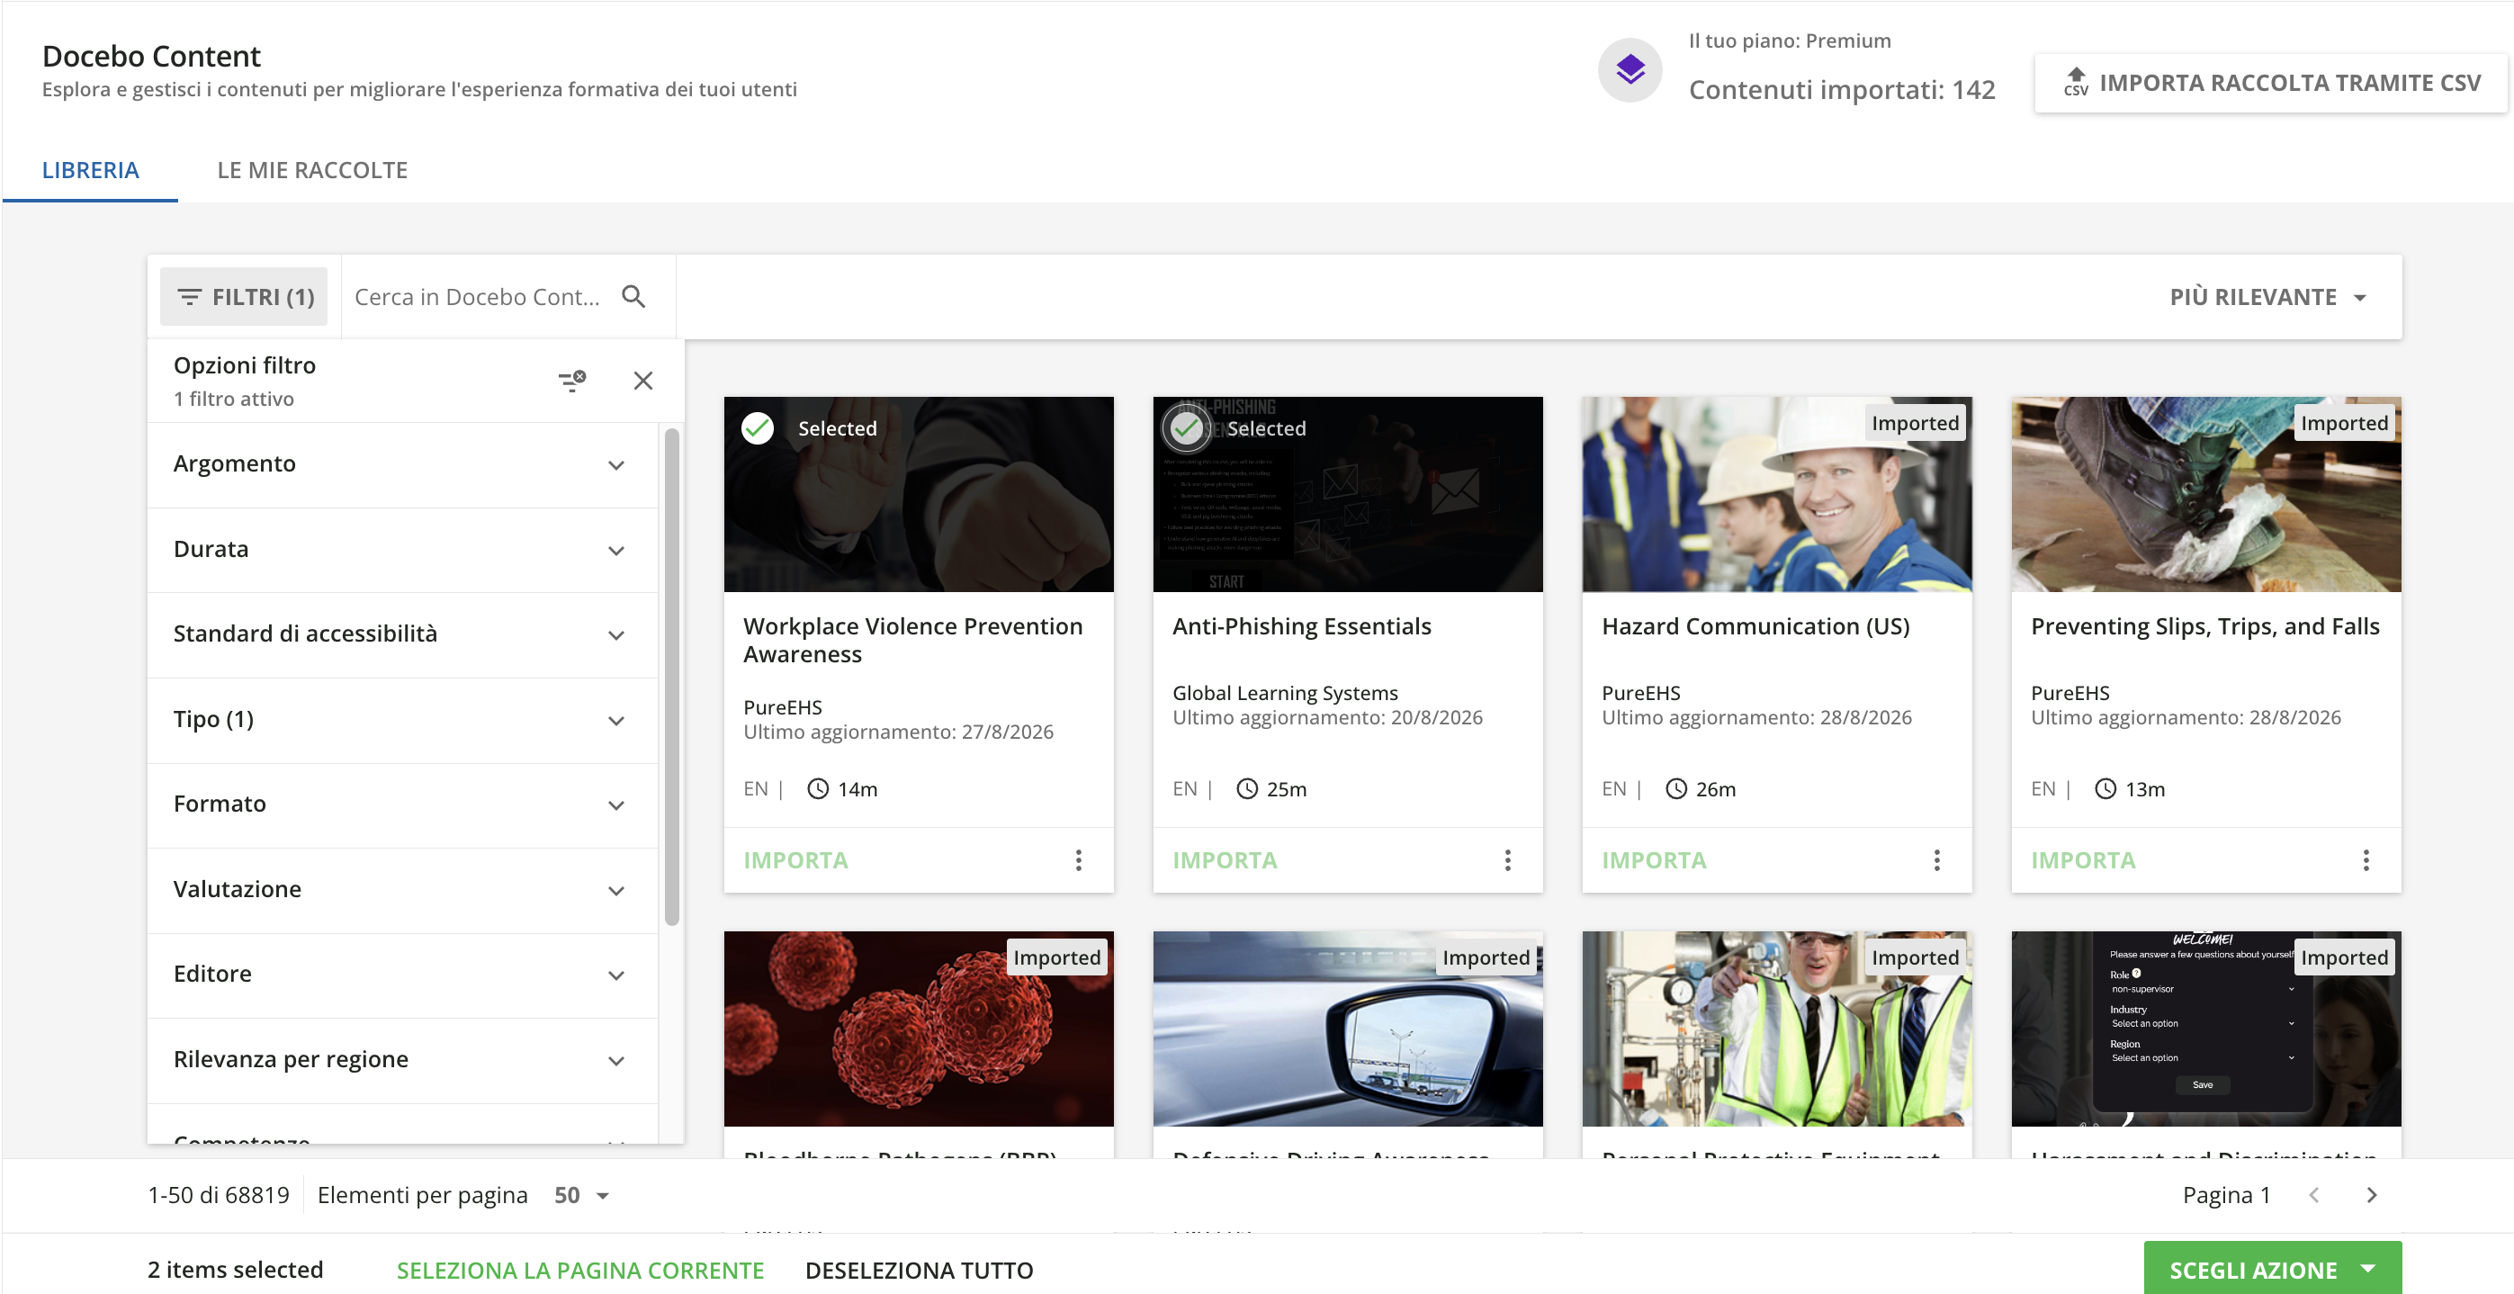2514x1294 pixels.
Task: Click Importa on Preventing Slips, Trips, and Falls
Action: point(2084,859)
